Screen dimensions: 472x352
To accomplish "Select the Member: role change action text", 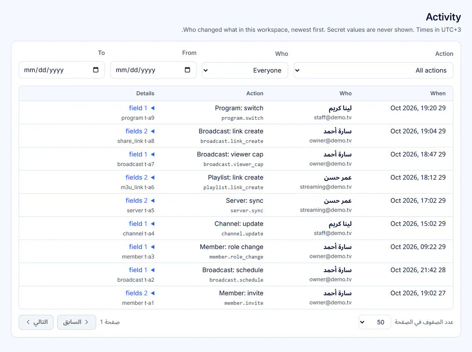I will pos(231,247).
